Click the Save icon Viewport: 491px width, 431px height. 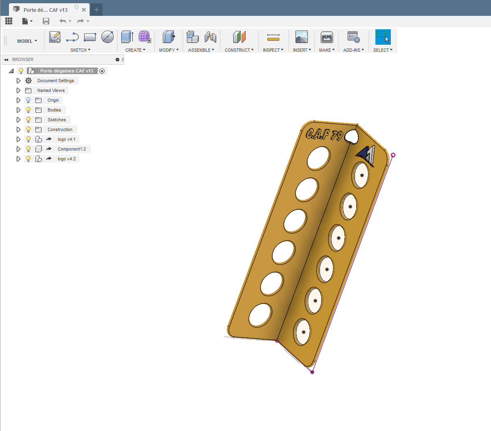(46, 21)
